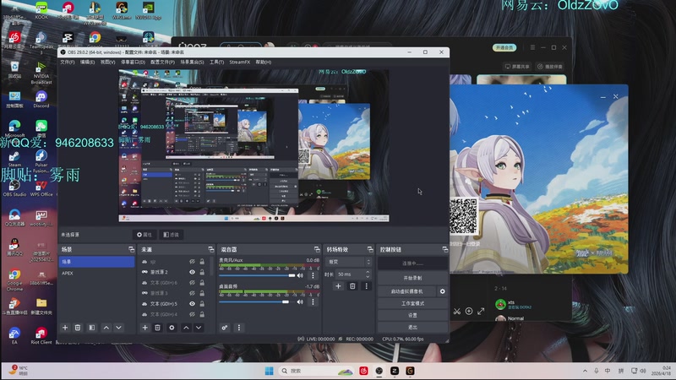Open virtual camera settings gear

(x=442, y=291)
